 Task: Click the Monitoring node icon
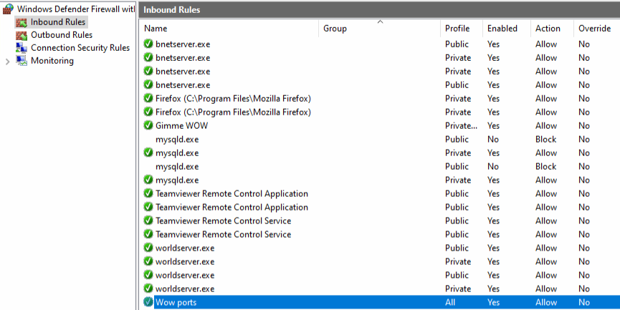point(22,61)
